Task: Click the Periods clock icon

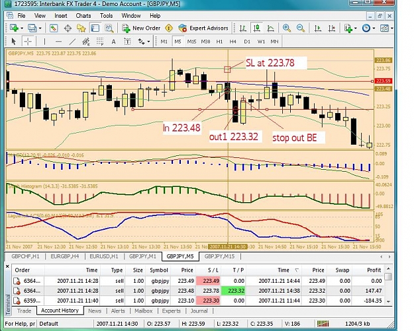Action: (366, 28)
